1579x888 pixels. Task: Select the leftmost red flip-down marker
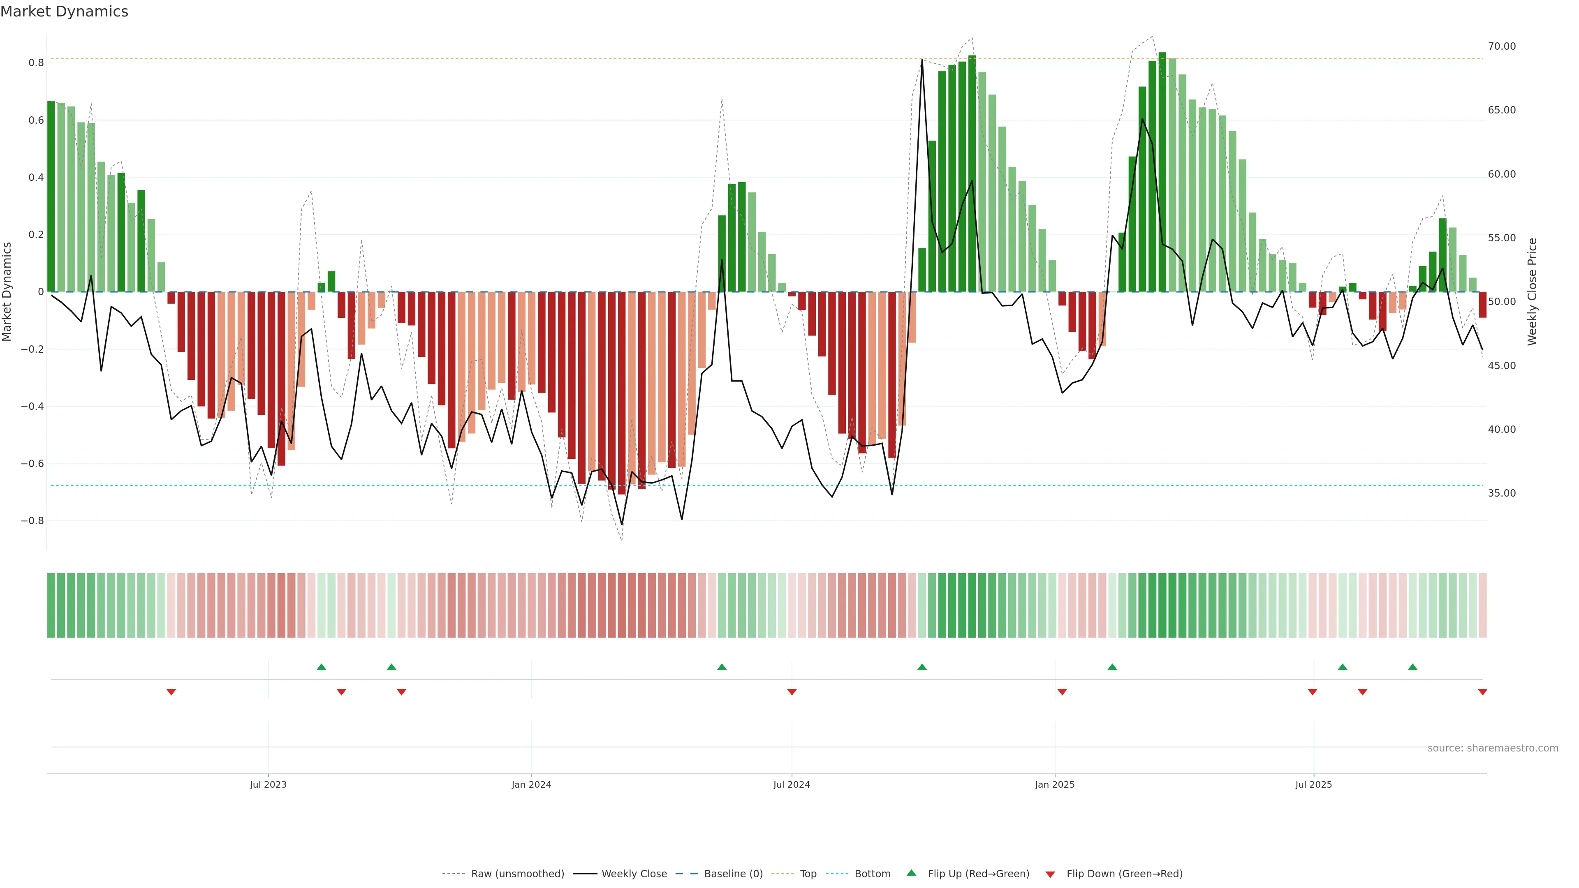point(171,692)
